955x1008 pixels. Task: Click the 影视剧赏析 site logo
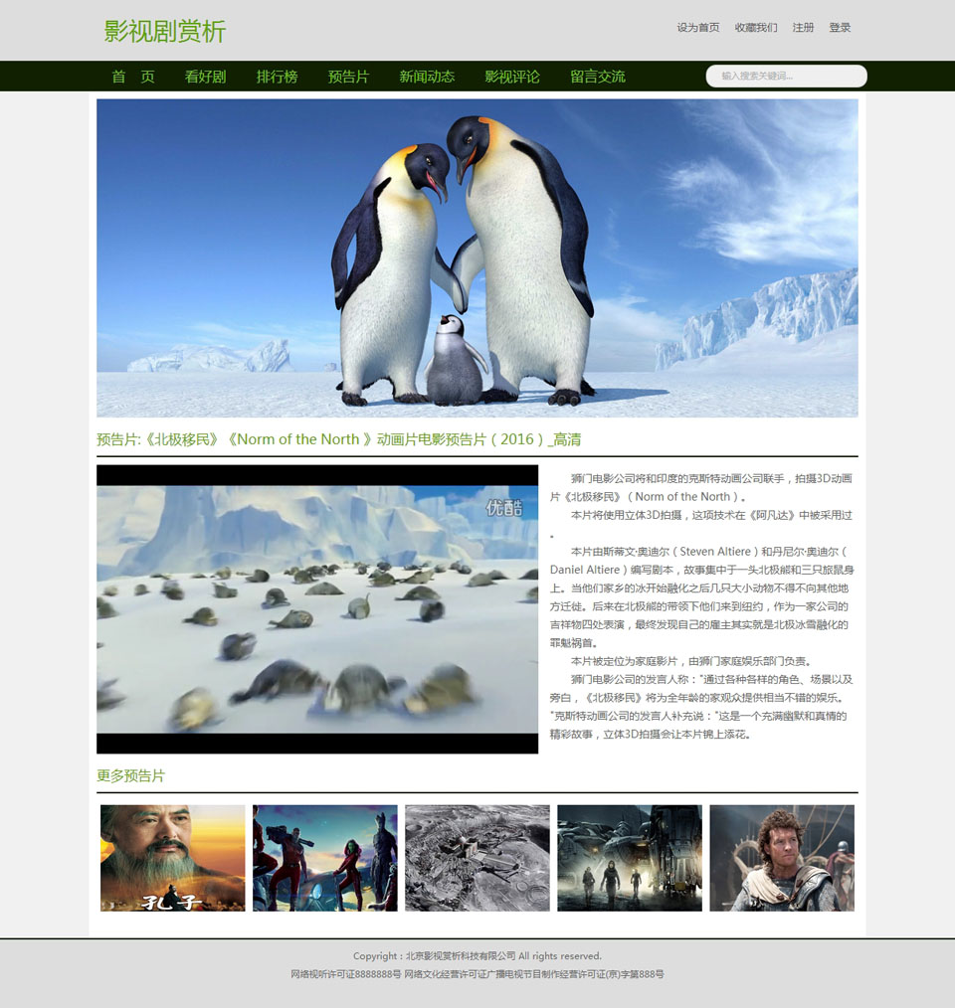tap(165, 31)
